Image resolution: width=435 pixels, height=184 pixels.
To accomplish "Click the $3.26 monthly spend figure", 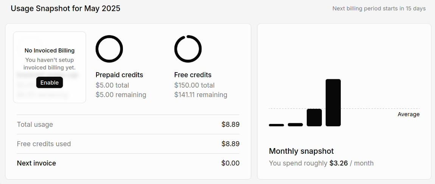I will coord(339,163).
